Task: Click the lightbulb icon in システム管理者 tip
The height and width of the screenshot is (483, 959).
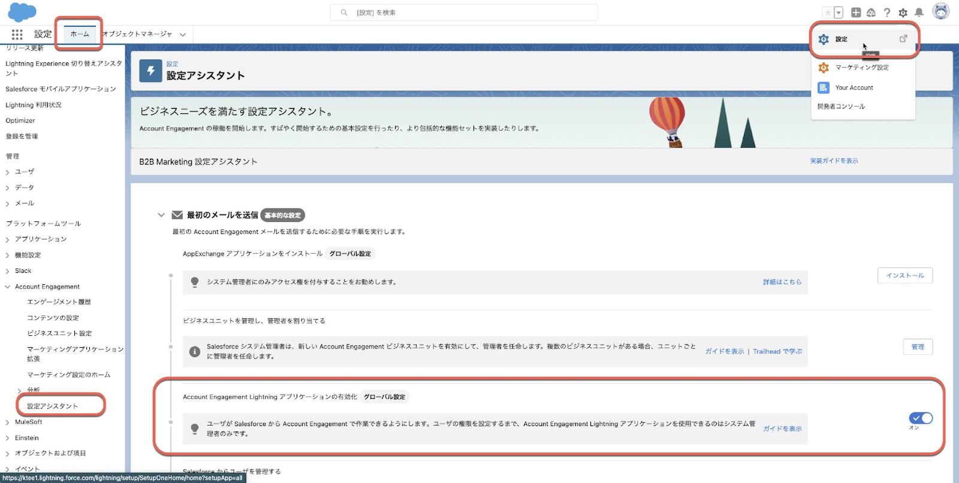Action: (x=195, y=282)
